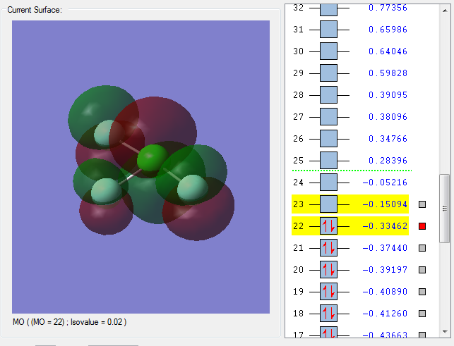The height and width of the screenshot is (346, 454).
Task: Select the occupied orbital 22 box
Action: (328, 226)
